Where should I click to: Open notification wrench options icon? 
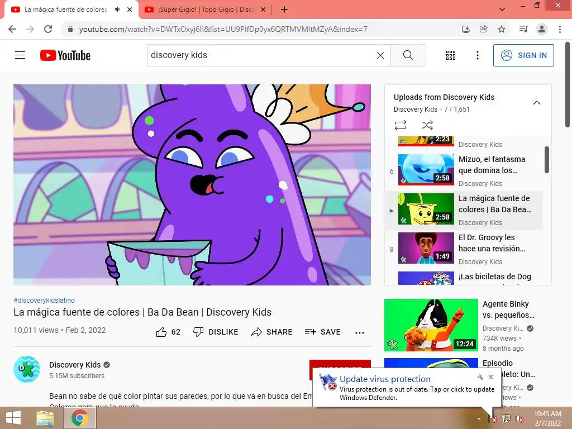click(480, 377)
